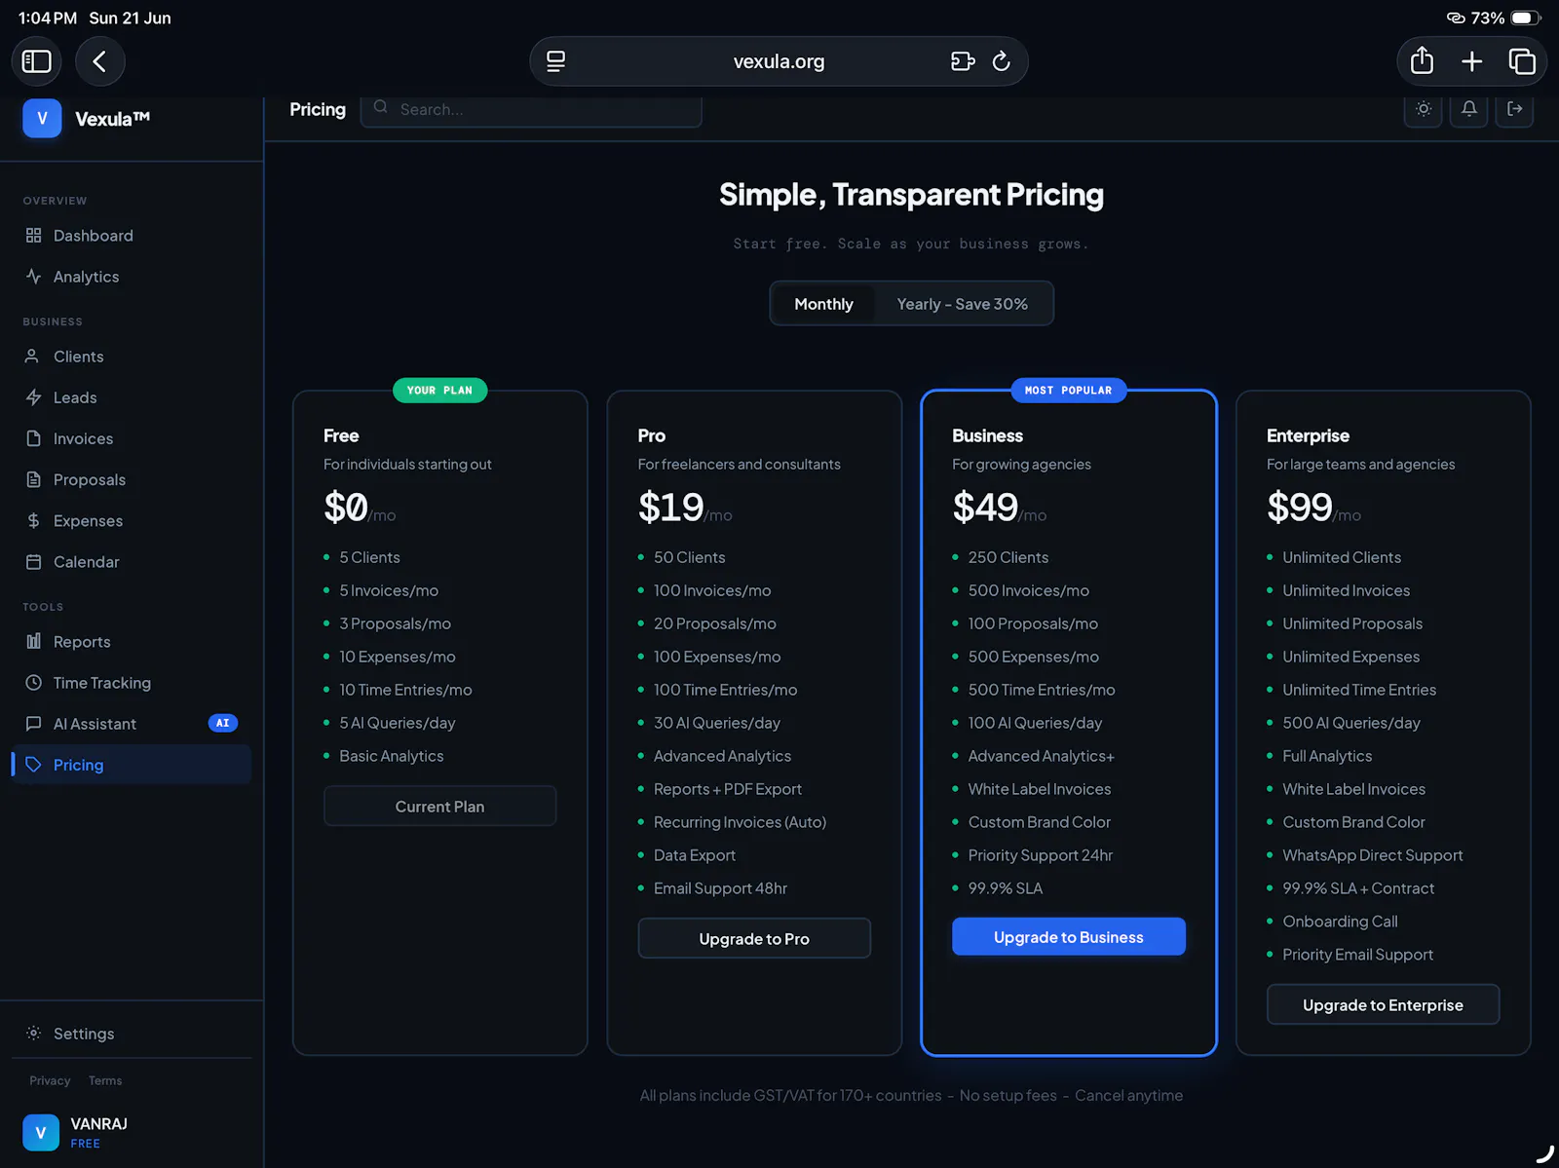Toggle light/dark theme sun icon
This screenshot has height=1168, width=1559.
point(1424,109)
